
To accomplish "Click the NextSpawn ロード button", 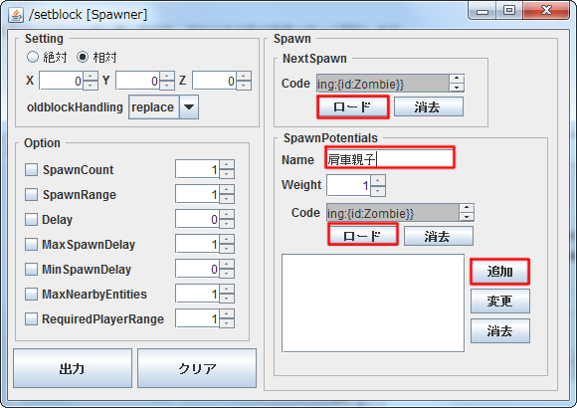I will 352,106.
